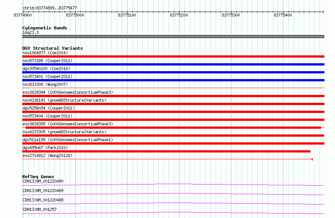Select the RefSeq Genes track title
Viewport: 335px width, 218px height.
click(38, 177)
